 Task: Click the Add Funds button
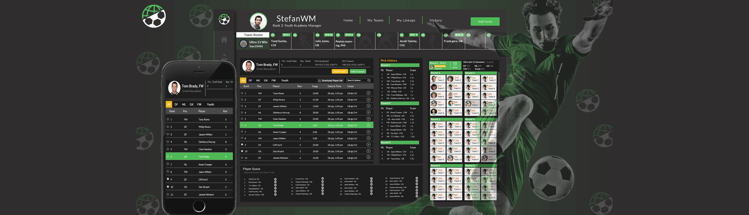coord(485,21)
